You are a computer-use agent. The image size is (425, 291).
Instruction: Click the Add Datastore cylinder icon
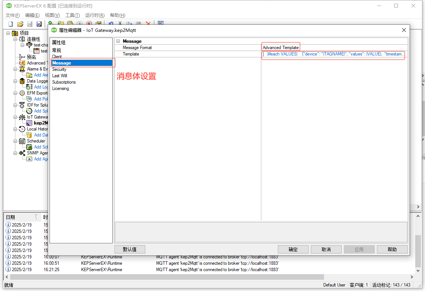tap(29, 135)
